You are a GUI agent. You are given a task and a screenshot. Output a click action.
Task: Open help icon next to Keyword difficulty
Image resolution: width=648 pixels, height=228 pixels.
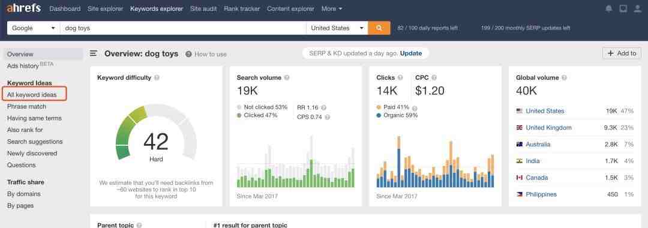157,77
